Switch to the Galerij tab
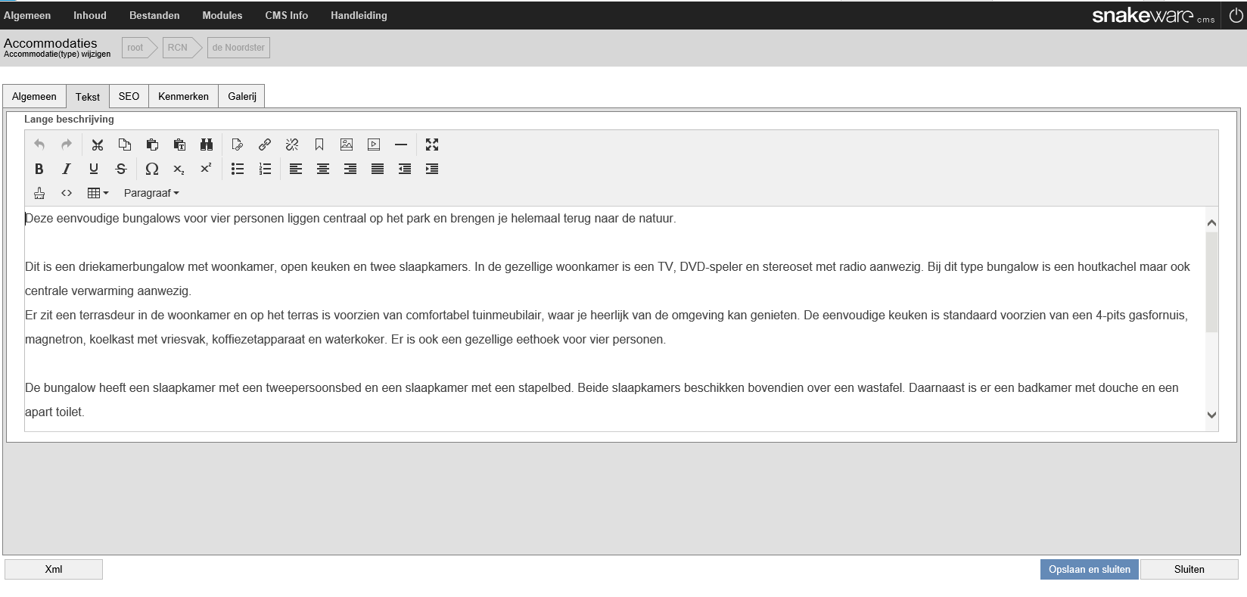 tap(242, 96)
